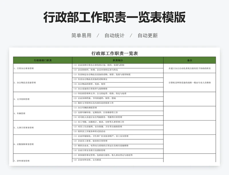The height and width of the screenshot is (175, 229).
Task: Select the 职责细分 column header
Action: pyautogui.click(x=118, y=60)
